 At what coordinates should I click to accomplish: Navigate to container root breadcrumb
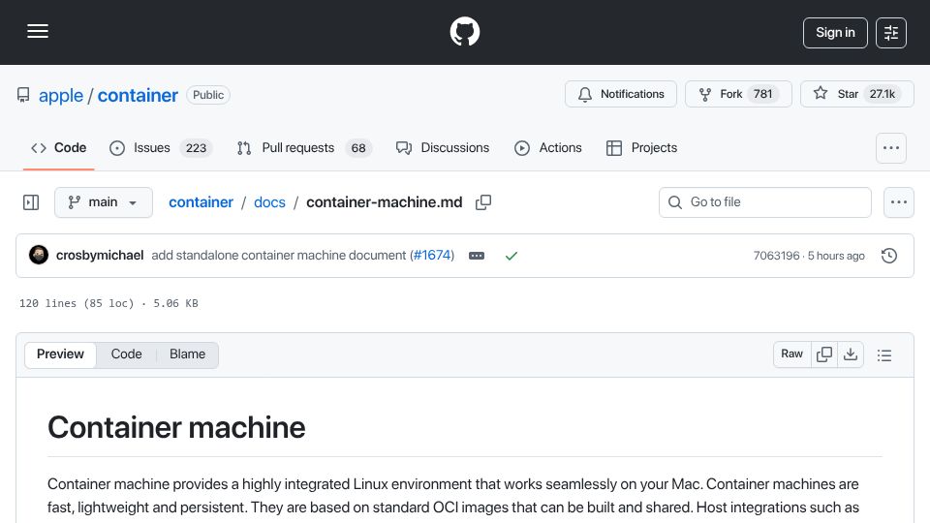coord(201,202)
